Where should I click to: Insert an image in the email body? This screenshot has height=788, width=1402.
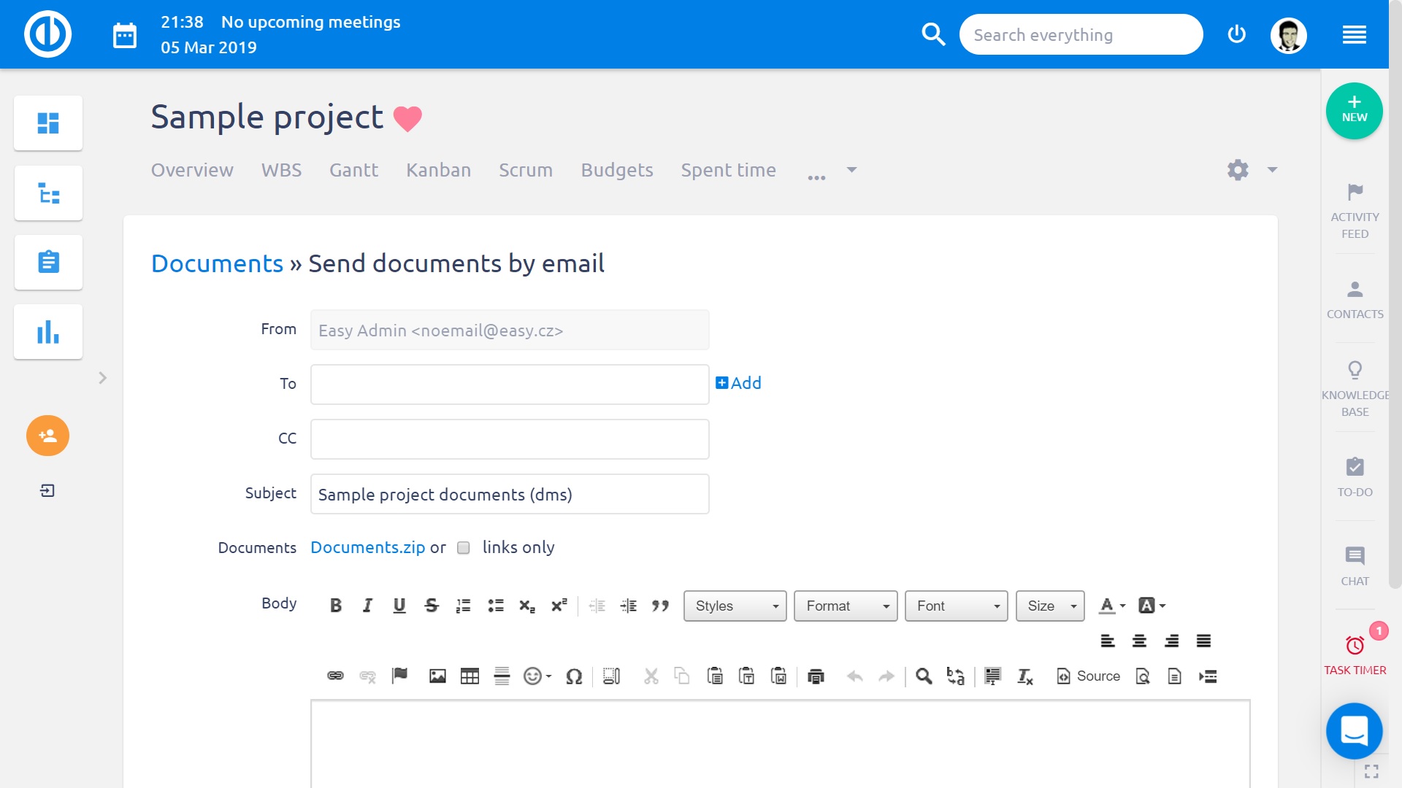coord(436,676)
